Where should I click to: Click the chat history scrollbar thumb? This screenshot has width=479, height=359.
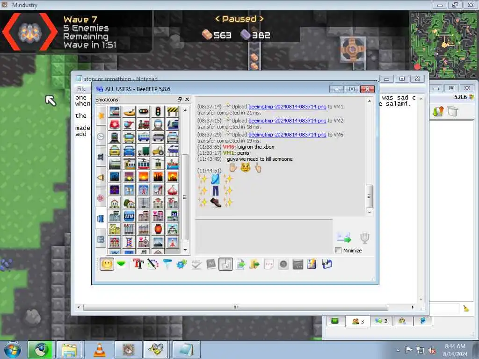pos(369,196)
